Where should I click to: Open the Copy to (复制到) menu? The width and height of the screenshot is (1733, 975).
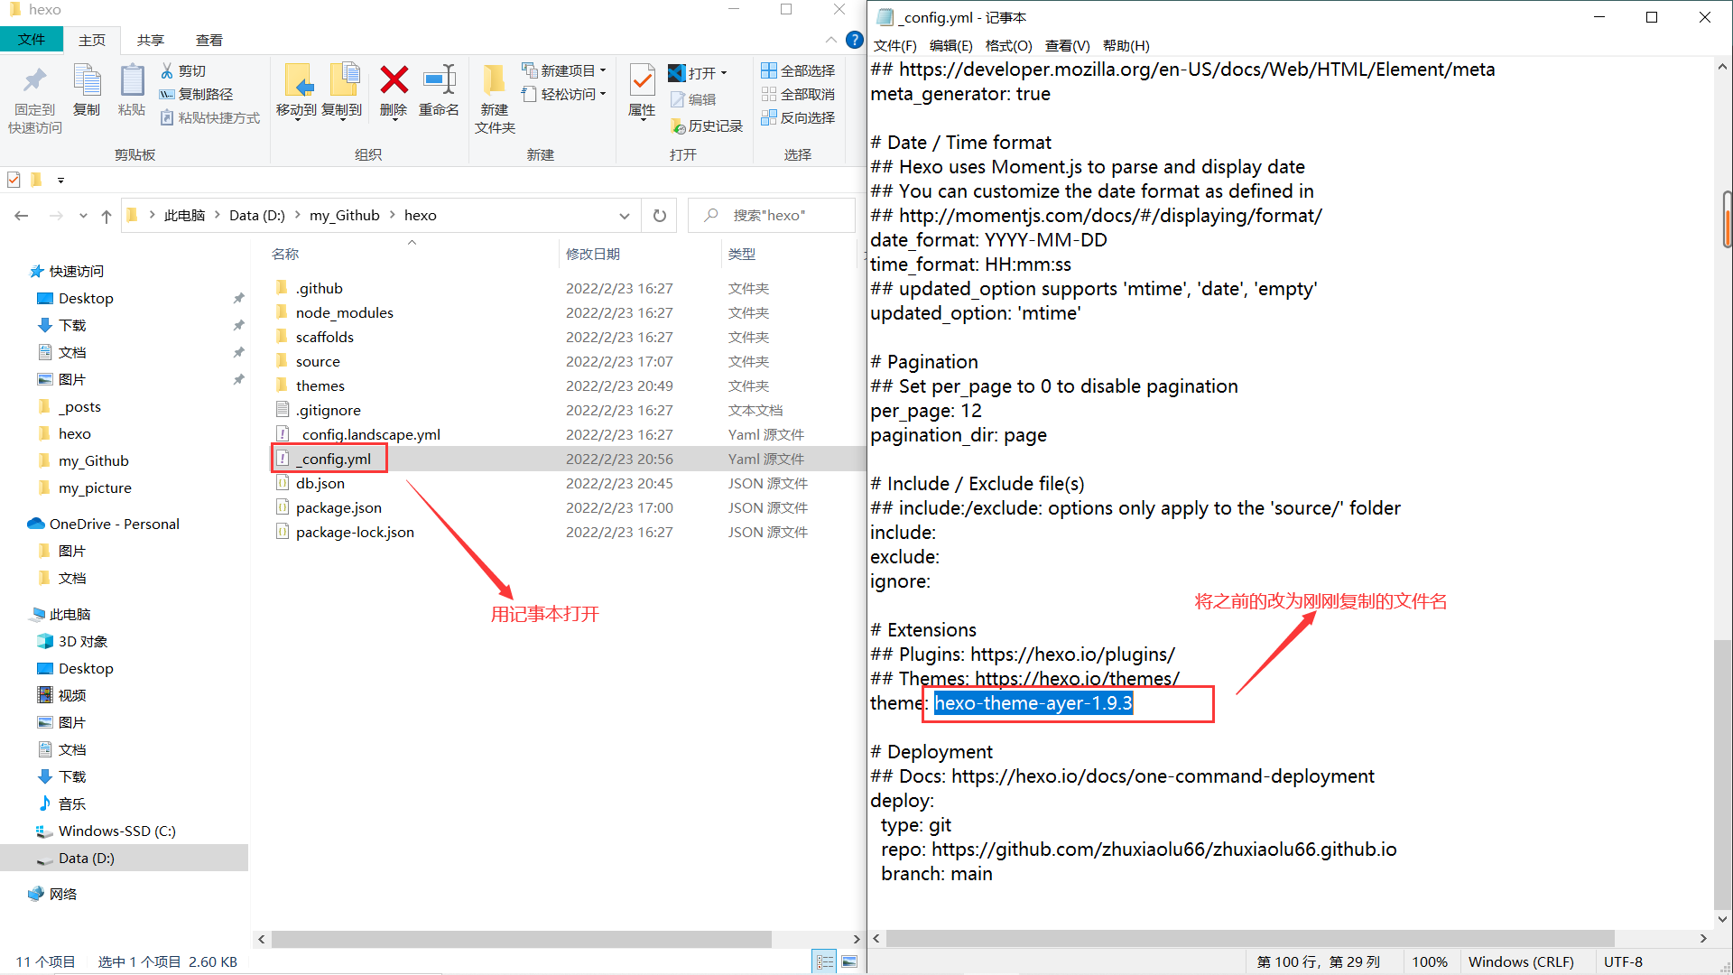tap(342, 90)
